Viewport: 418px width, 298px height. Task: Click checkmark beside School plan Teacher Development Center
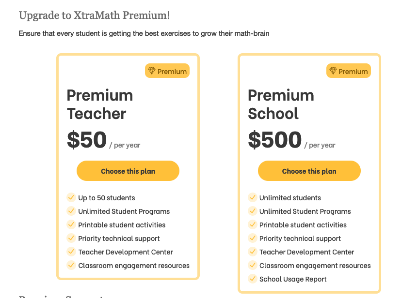(x=253, y=252)
